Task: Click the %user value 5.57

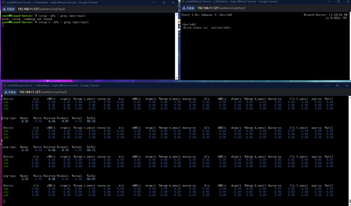Action: [25, 150]
